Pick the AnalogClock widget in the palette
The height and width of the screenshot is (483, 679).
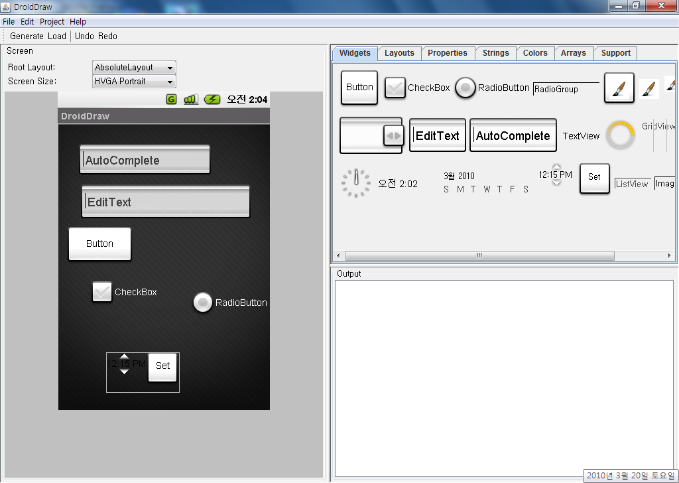coord(356,183)
